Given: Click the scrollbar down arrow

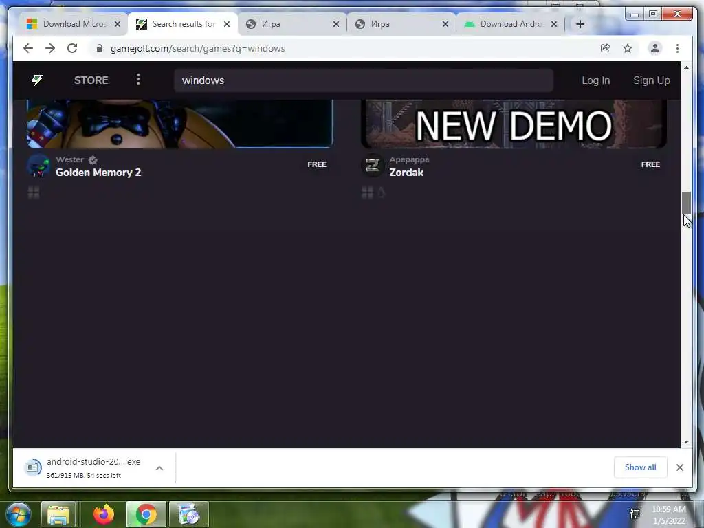Looking at the screenshot, I should [686, 442].
